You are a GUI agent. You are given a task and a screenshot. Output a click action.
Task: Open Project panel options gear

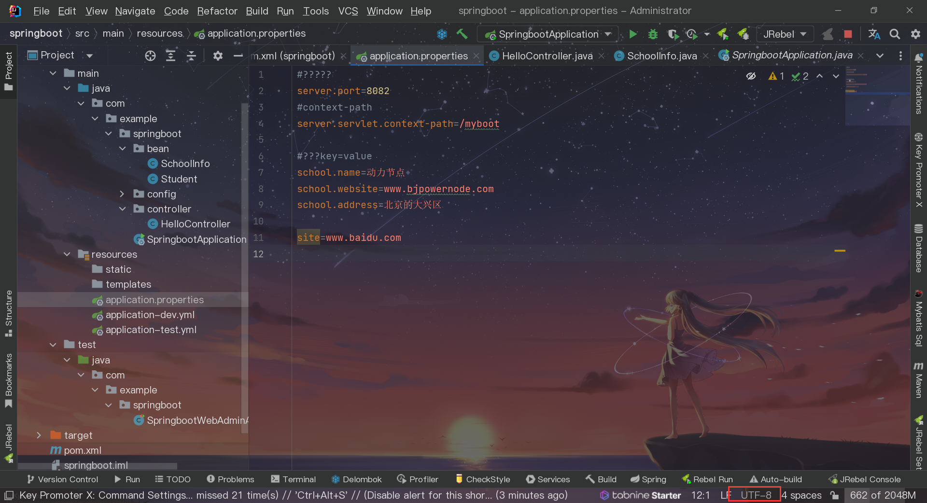click(x=218, y=56)
